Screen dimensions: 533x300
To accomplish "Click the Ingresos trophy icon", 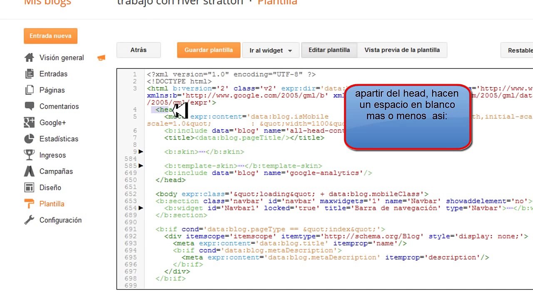I will point(29,155).
